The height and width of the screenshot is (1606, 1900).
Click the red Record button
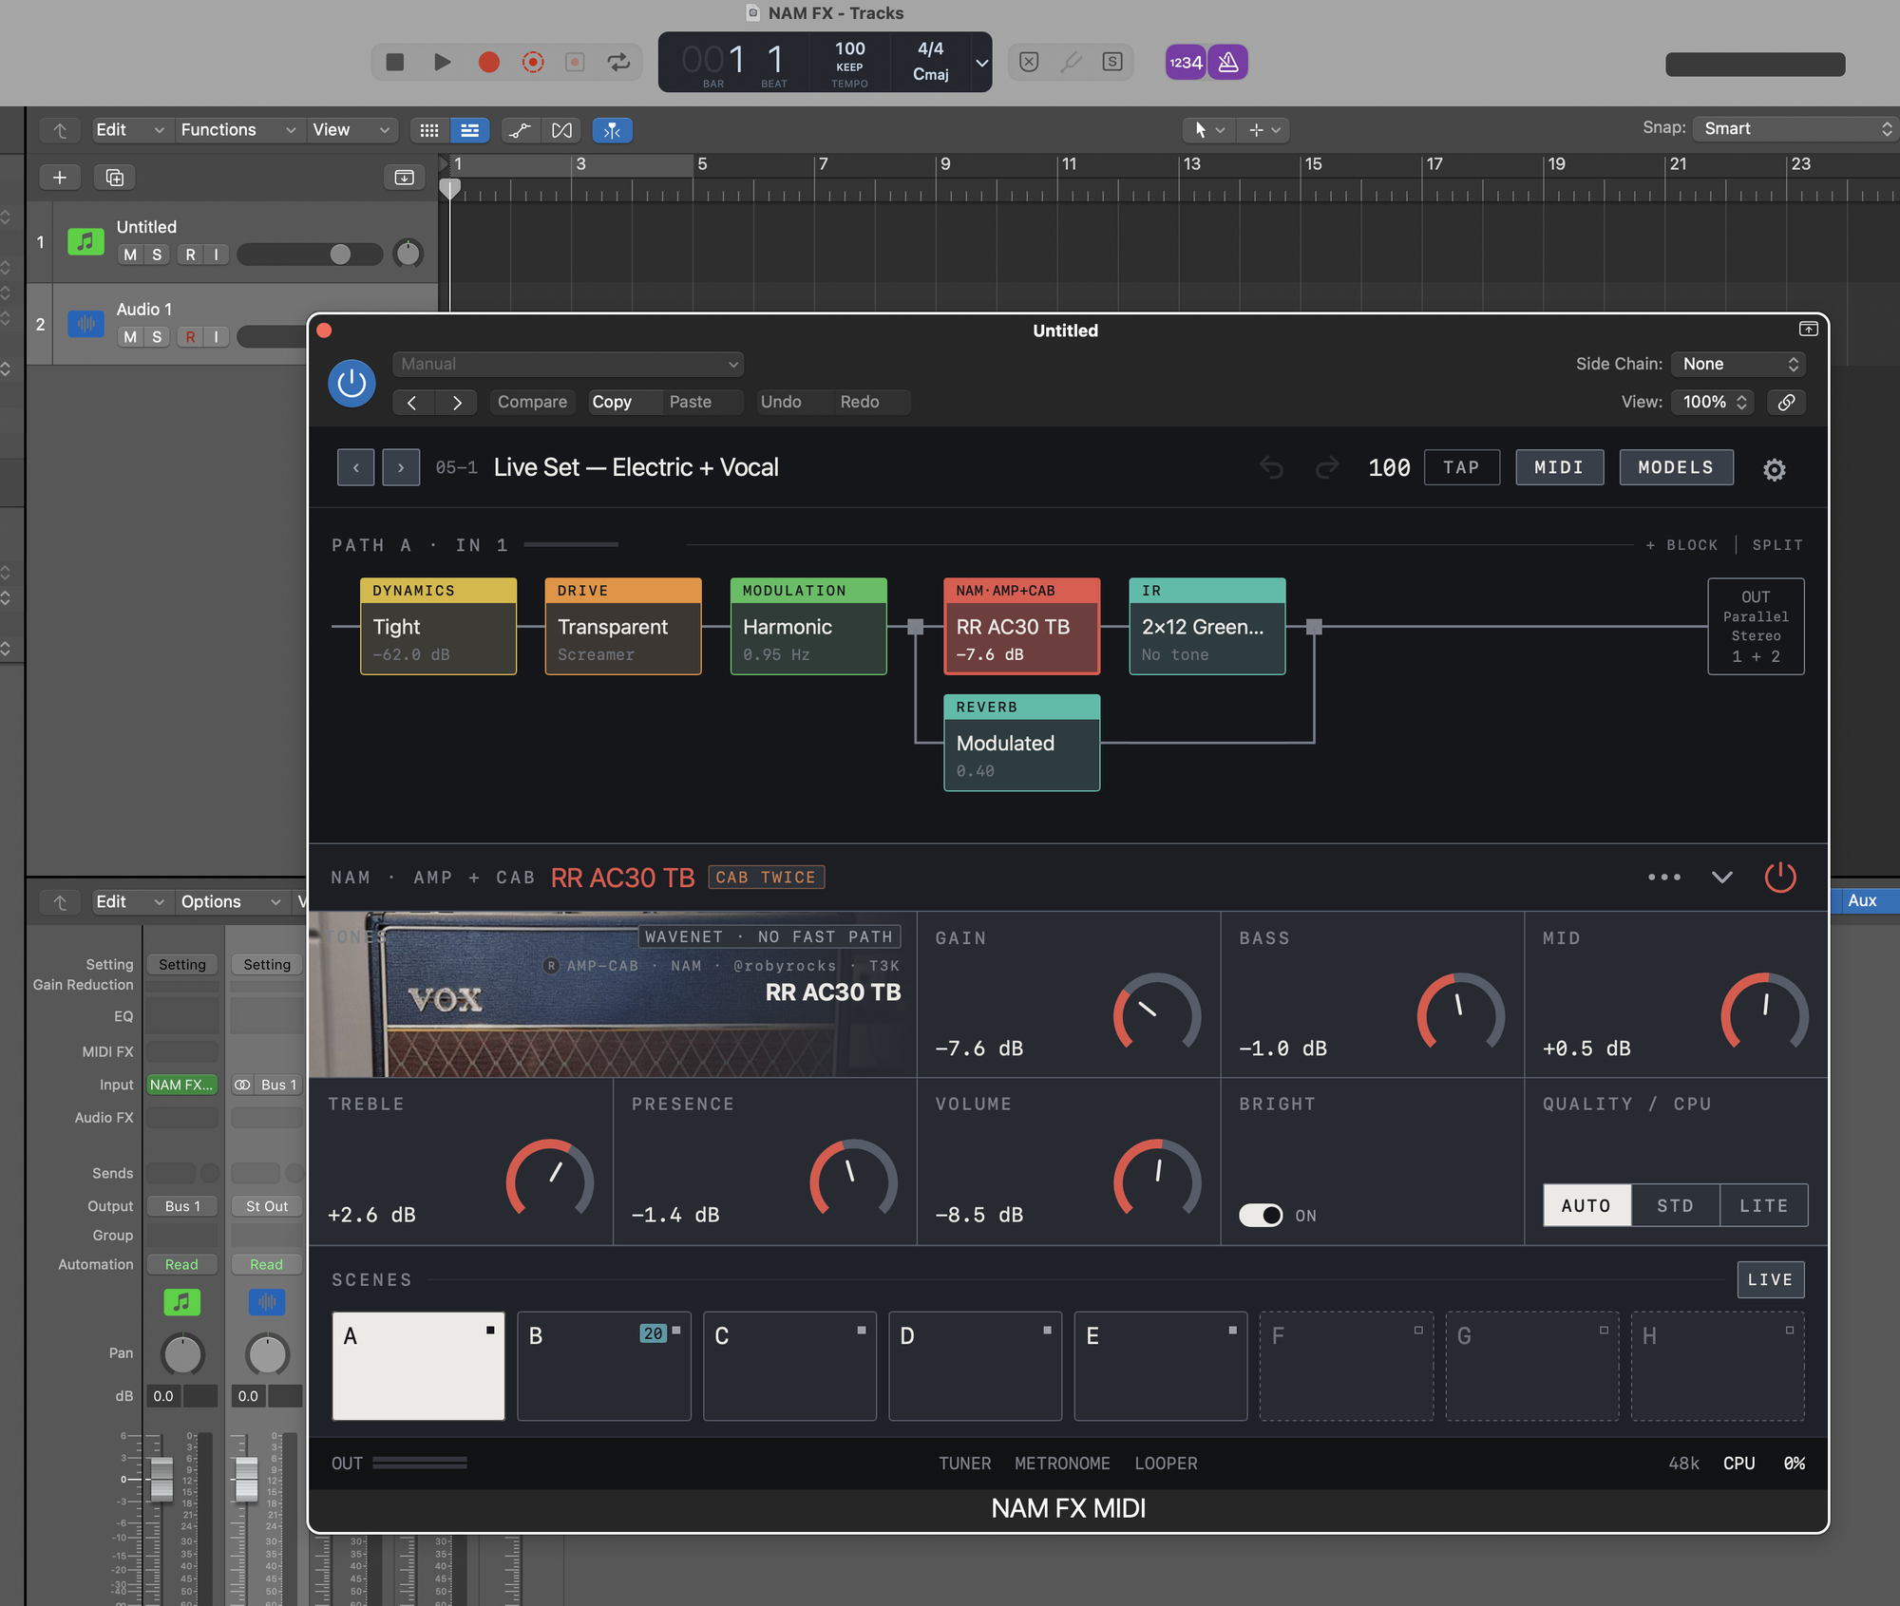click(x=489, y=62)
